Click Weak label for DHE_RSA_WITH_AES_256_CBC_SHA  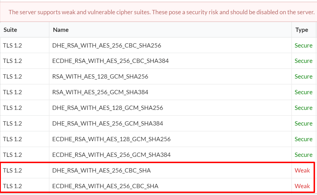(x=302, y=171)
